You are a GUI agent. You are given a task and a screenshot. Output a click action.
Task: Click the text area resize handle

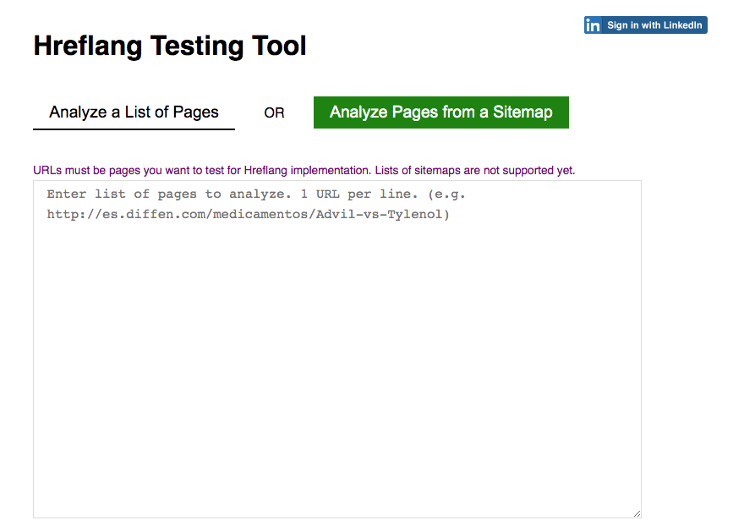tap(637, 513)
